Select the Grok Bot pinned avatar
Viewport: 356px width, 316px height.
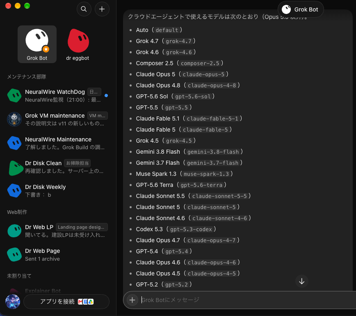click(37, 41)
